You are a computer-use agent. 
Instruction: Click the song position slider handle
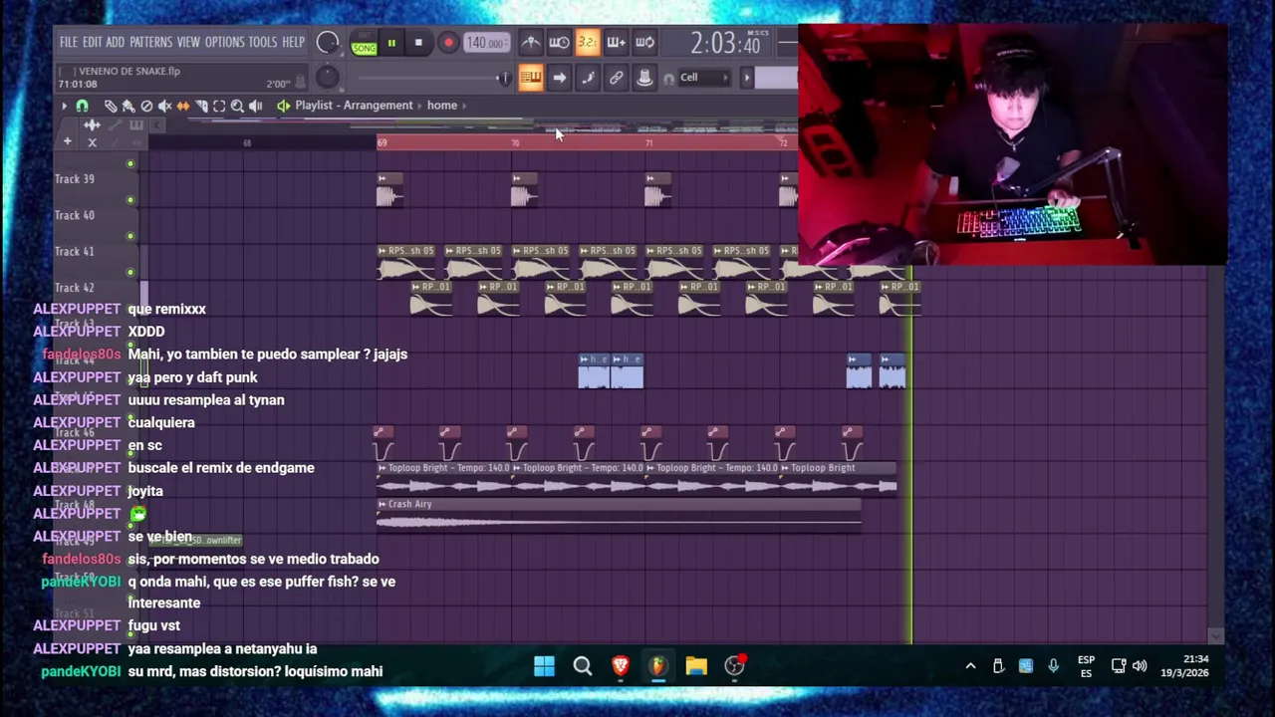(x=504, y=78)
